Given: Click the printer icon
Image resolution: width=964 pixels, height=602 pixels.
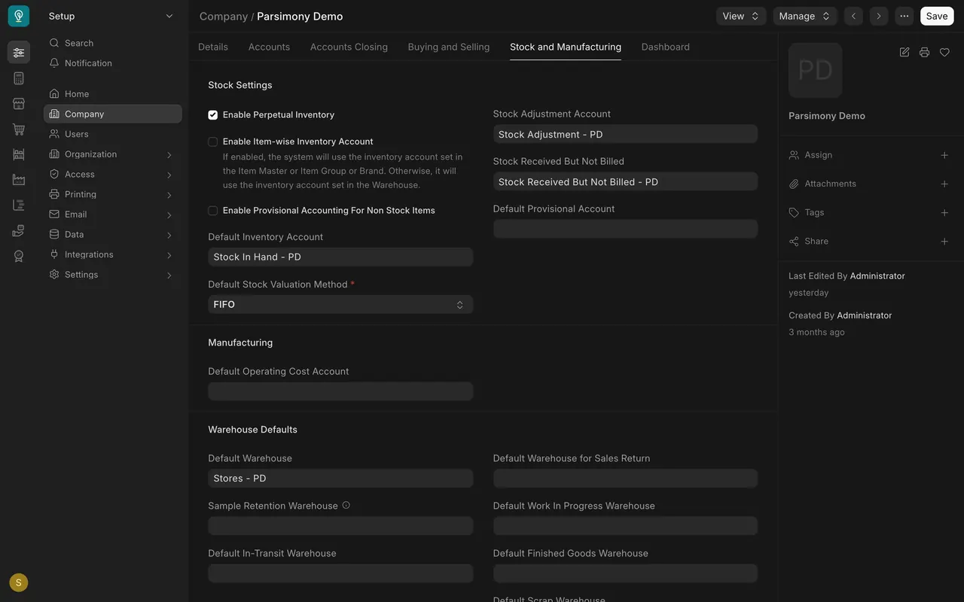Looking at the screenshot, I should pos(924,52).
